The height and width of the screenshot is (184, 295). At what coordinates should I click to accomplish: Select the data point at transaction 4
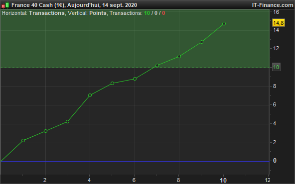pos(90,95)
